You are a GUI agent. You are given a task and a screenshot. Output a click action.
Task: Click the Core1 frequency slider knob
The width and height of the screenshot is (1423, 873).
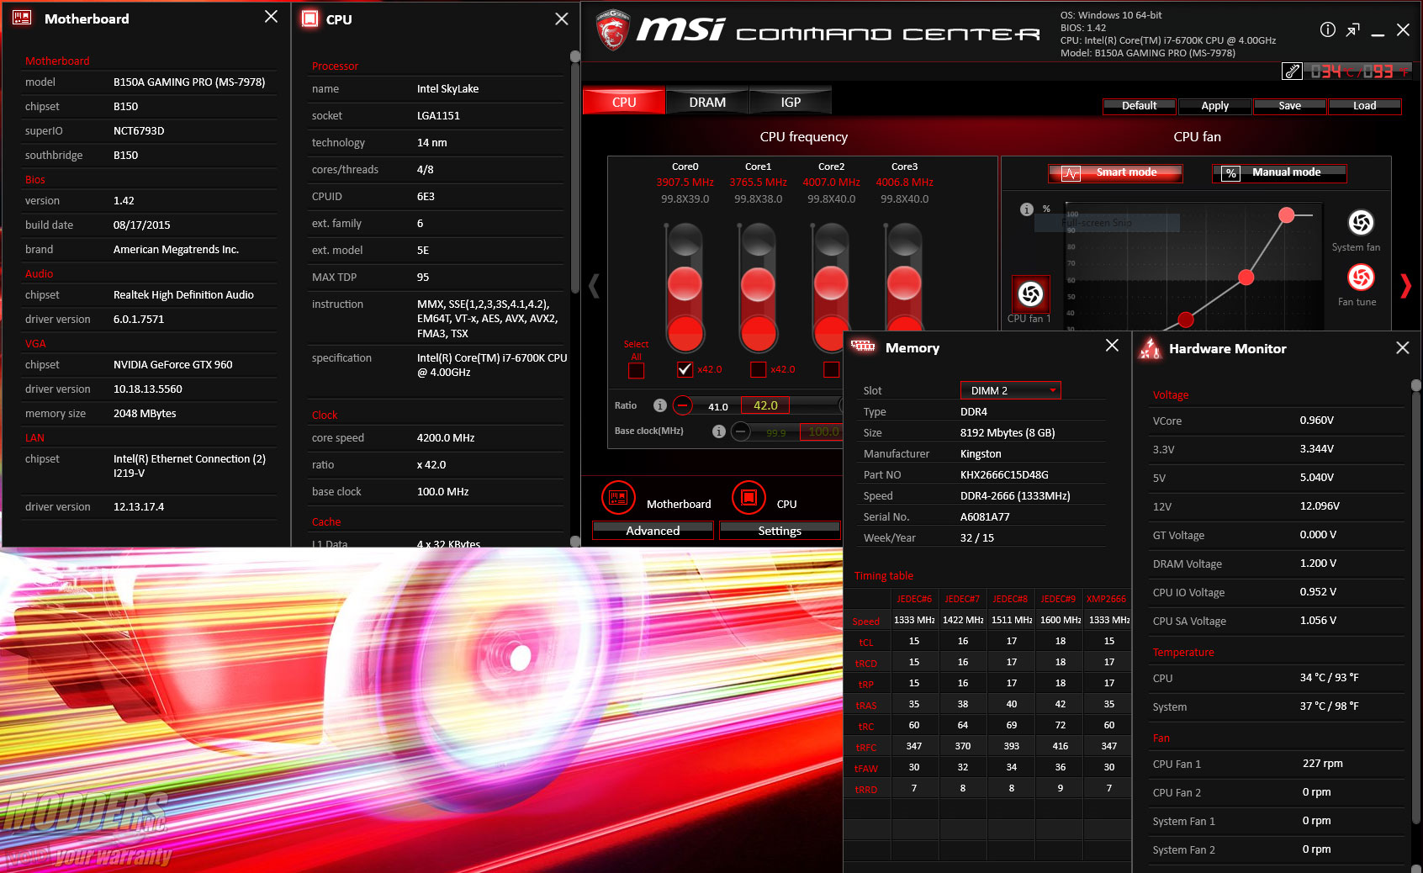pos(758,283)
